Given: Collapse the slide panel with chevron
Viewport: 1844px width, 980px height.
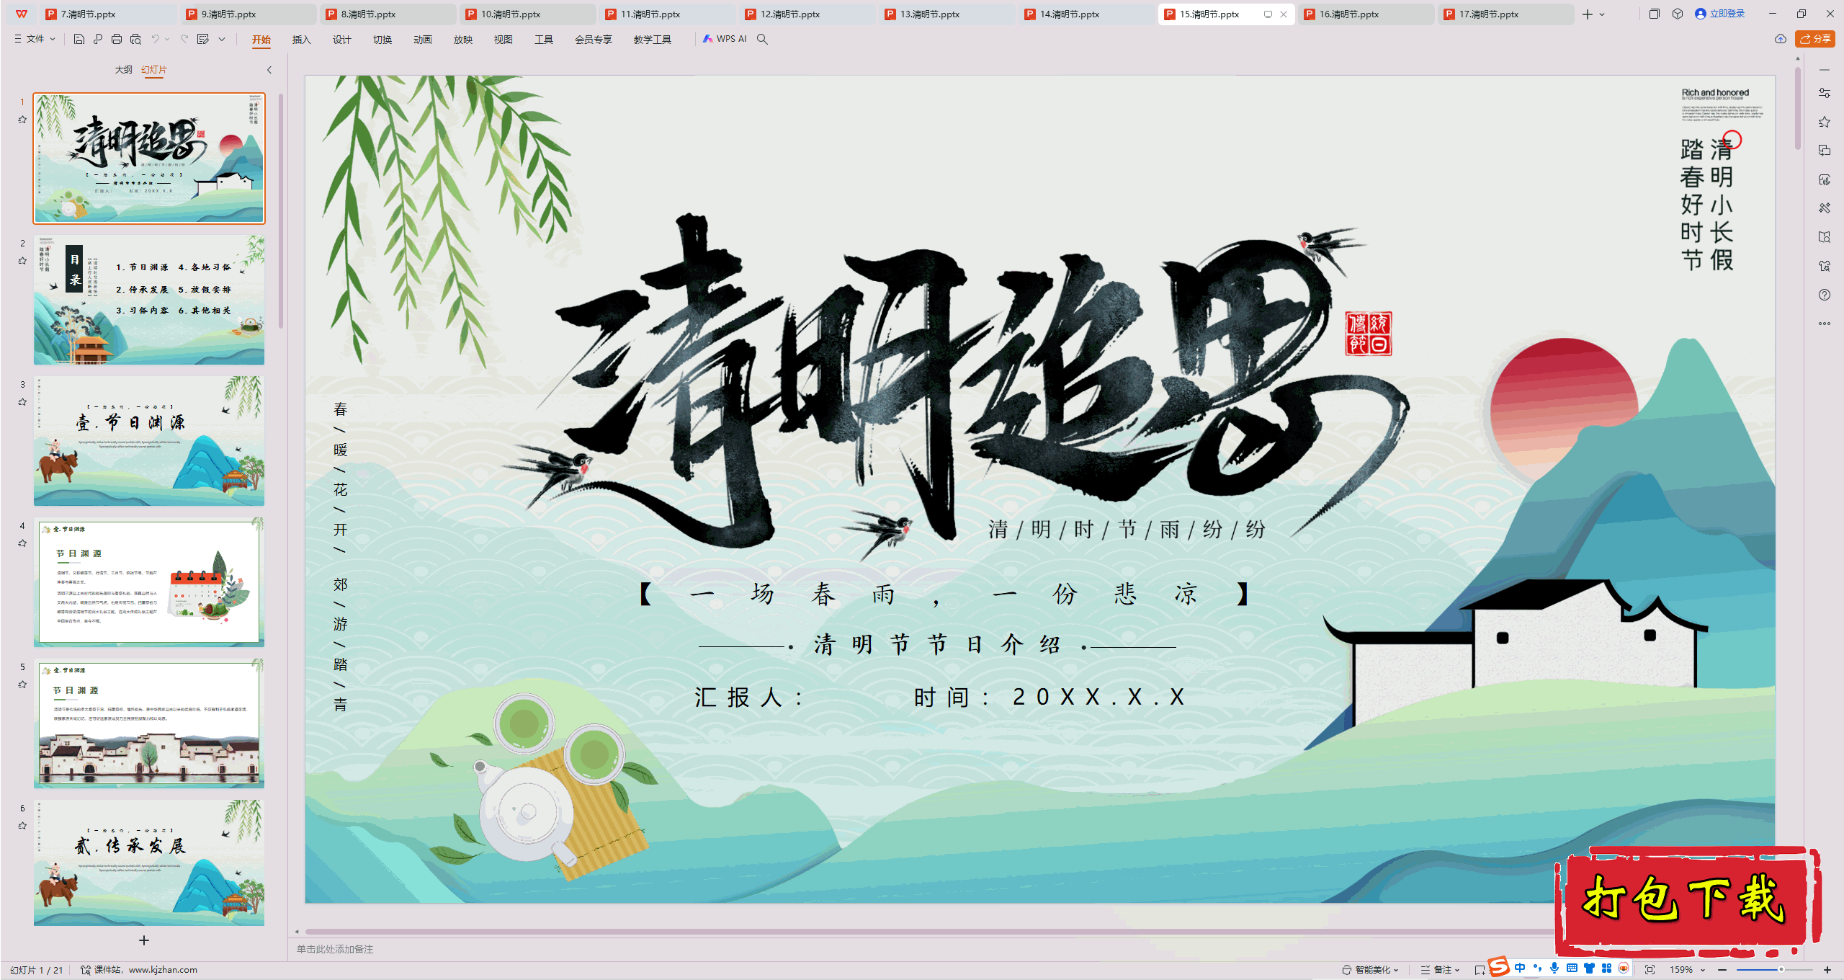Looking at the screenshot, I should 269,70.
